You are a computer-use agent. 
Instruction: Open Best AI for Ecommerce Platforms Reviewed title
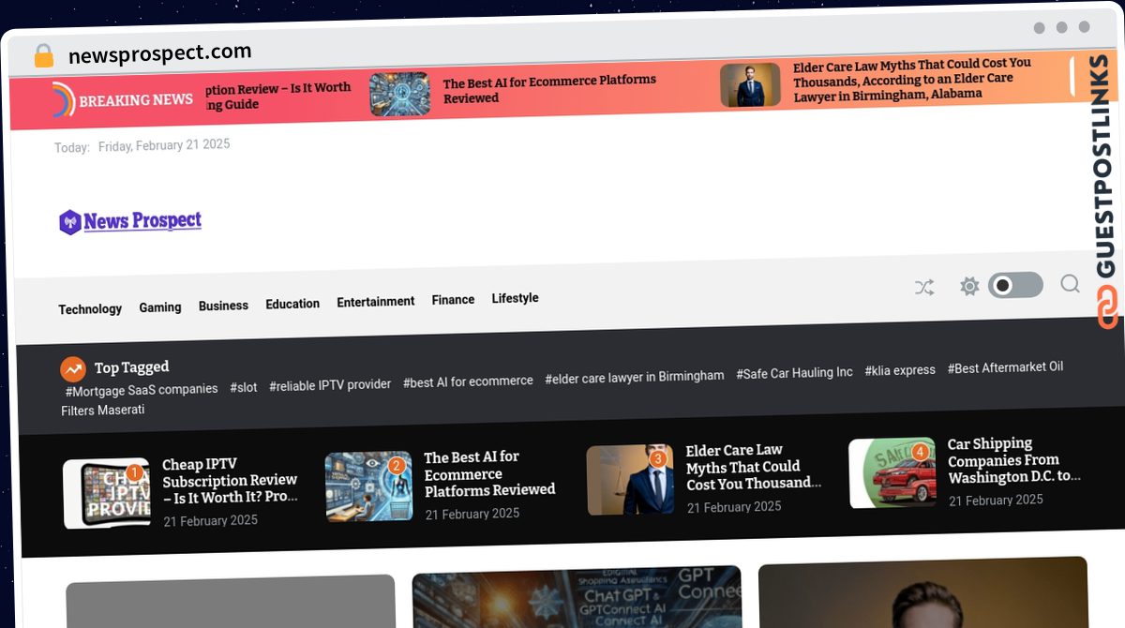point(489,473)
